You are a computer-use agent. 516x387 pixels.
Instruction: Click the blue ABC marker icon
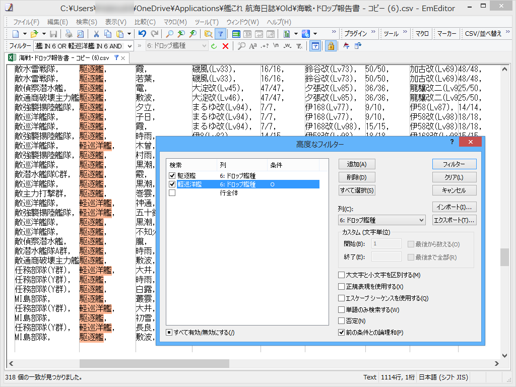(305, 34)
